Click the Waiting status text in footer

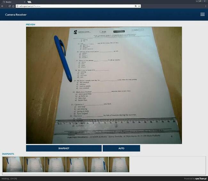point(9,179)
